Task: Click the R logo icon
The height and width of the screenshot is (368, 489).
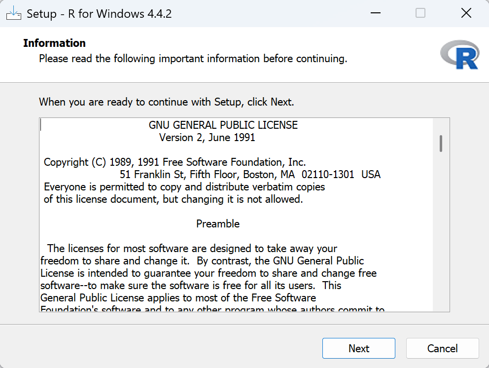Action: (x=459, y=54)
